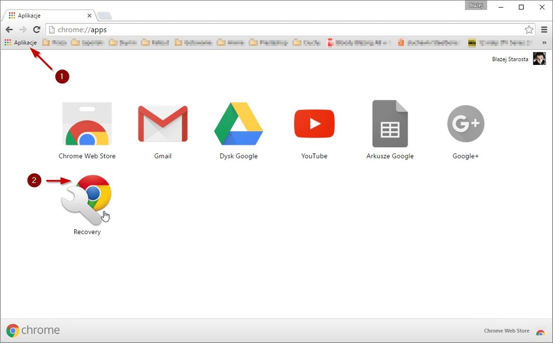Viewport: 553px width, 343px height.
Task: Close the Aplikacje tab
Action: 89,16
